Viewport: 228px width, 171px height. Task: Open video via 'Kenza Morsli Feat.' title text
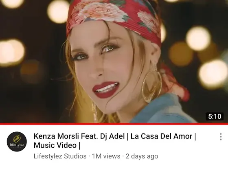click(66, 136)
